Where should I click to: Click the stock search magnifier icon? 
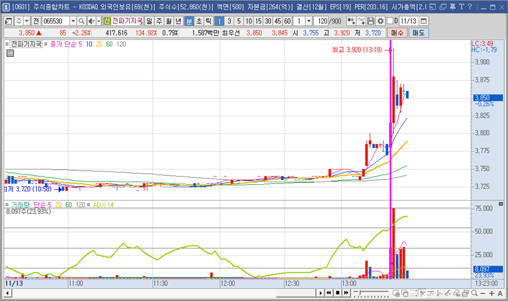click(82, 21)
